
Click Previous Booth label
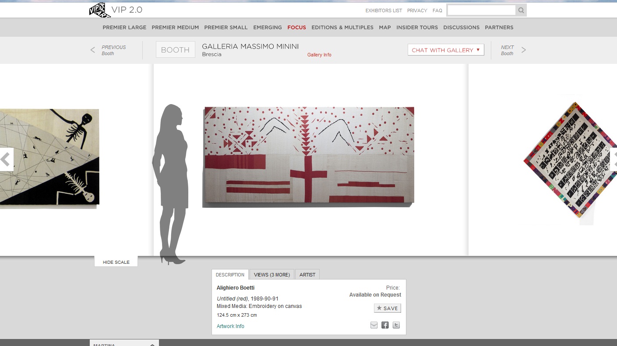[x=113, y=50]
